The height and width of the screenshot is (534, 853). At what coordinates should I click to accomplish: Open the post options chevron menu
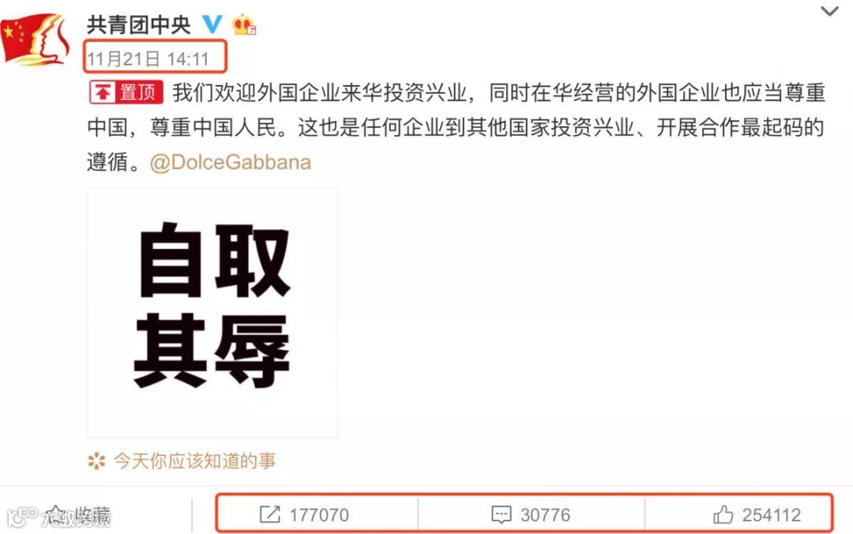pyautogui.click(x=829, y=11)
